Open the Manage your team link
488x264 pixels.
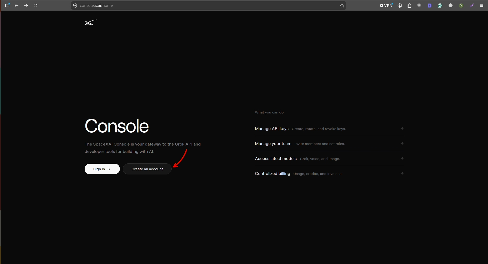[273, 144]
